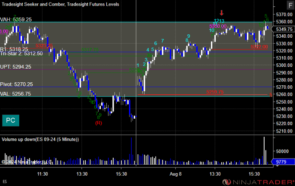Click the NinjaTrader logo
The image size is (295, 186).
point(258,182)
